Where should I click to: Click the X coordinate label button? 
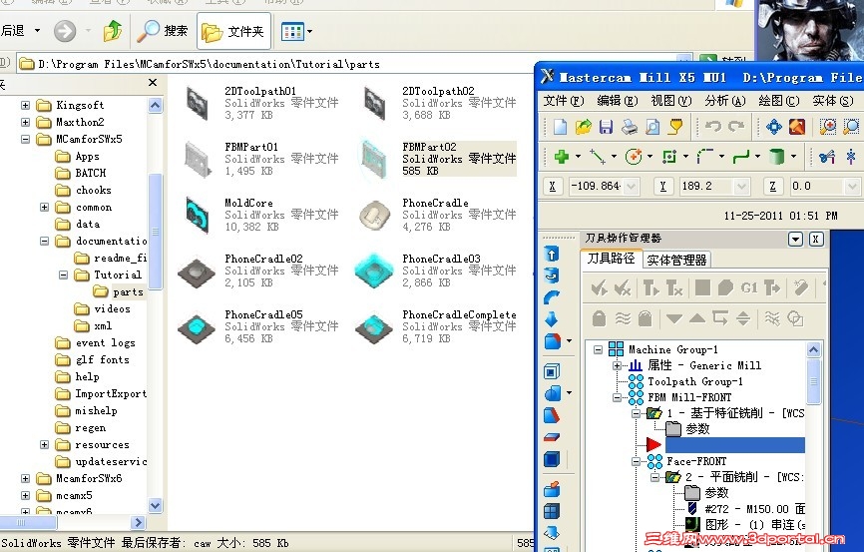click(x=552, y=187)
